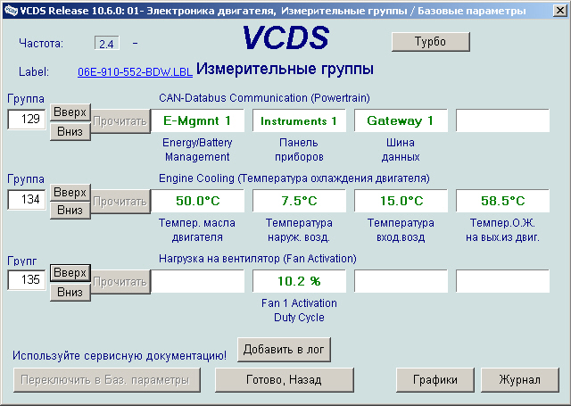Click Используйте сервисную документацию! text

[120, 355]
